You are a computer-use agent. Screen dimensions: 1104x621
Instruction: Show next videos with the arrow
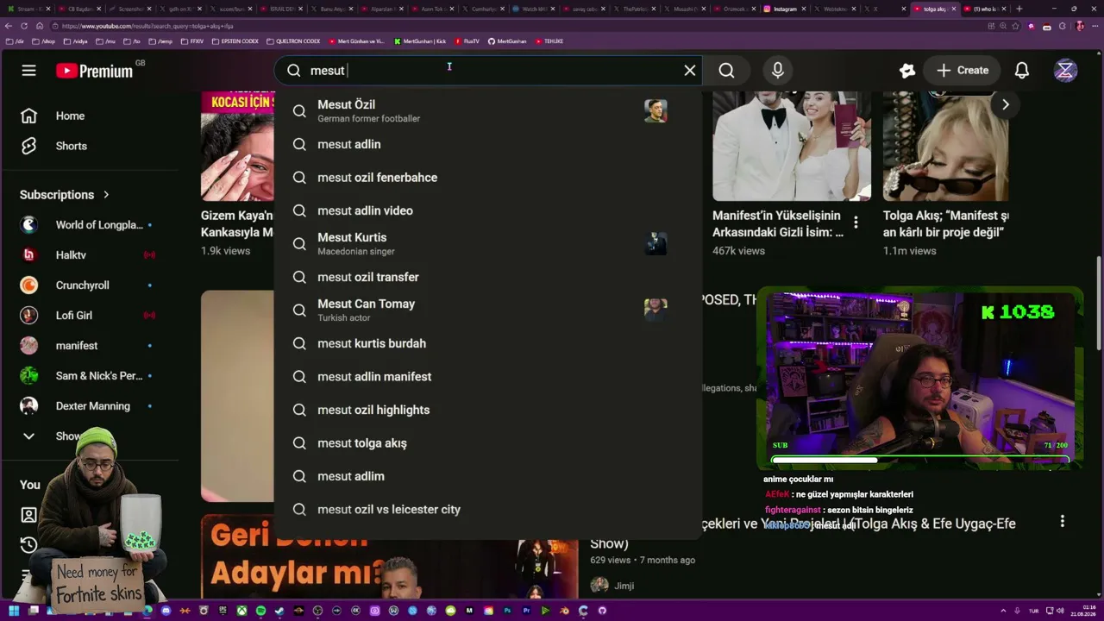coord(1005,104)
